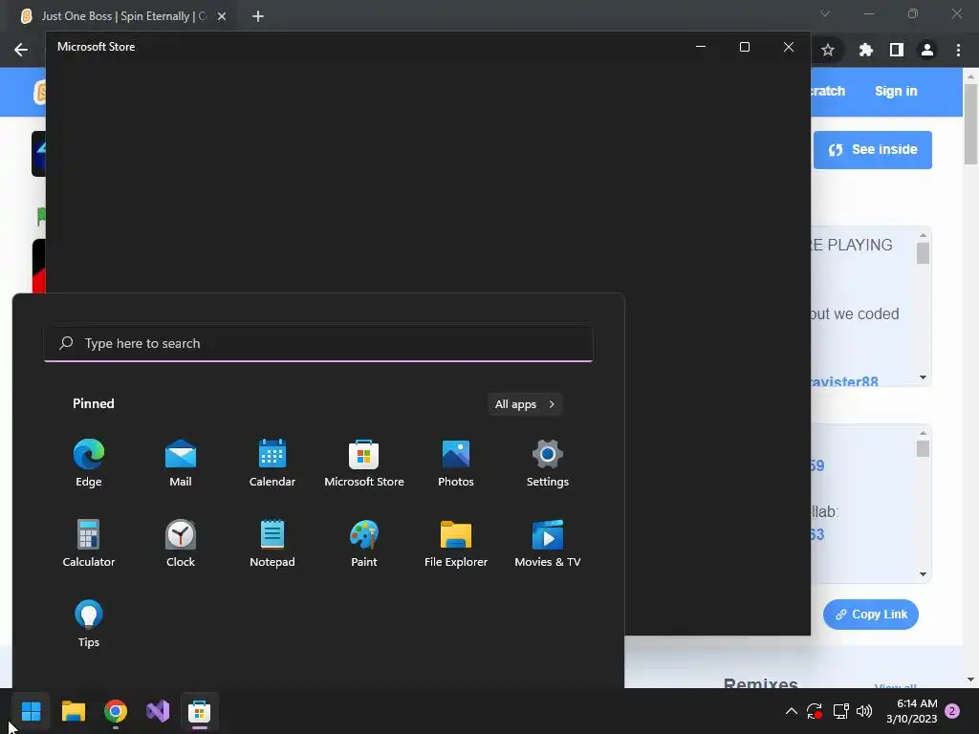This screenshot has height=734, width=979.
Task: Click Microsoft Store icon on taskbar
Action: pyautogui.click(x=199, y=711)
